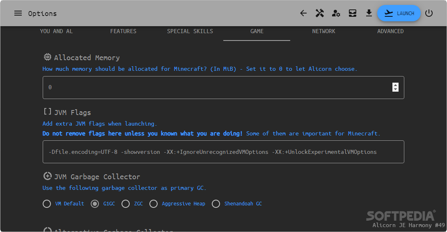Click the download icon in toolbar

(369, 13)
